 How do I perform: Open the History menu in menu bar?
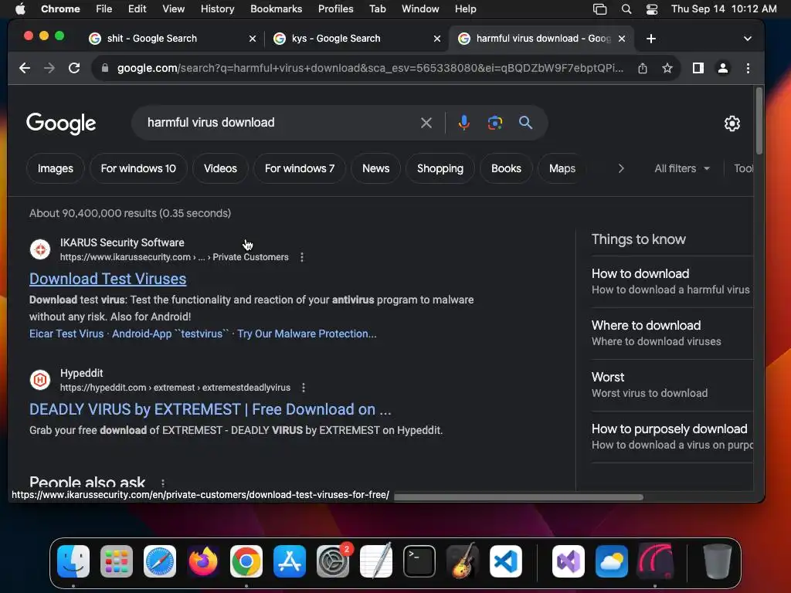coord(217,9)
